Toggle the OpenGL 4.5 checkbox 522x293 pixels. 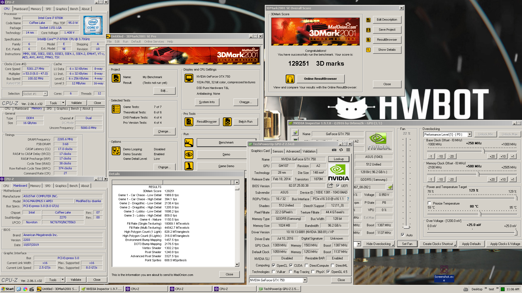click(x=328, y=272)
